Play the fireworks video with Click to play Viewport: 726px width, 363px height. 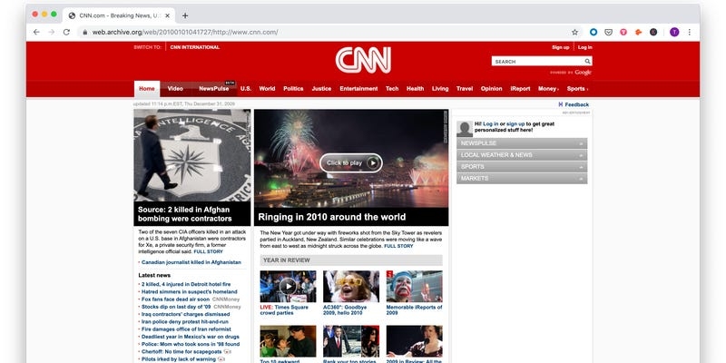(351, 163)
